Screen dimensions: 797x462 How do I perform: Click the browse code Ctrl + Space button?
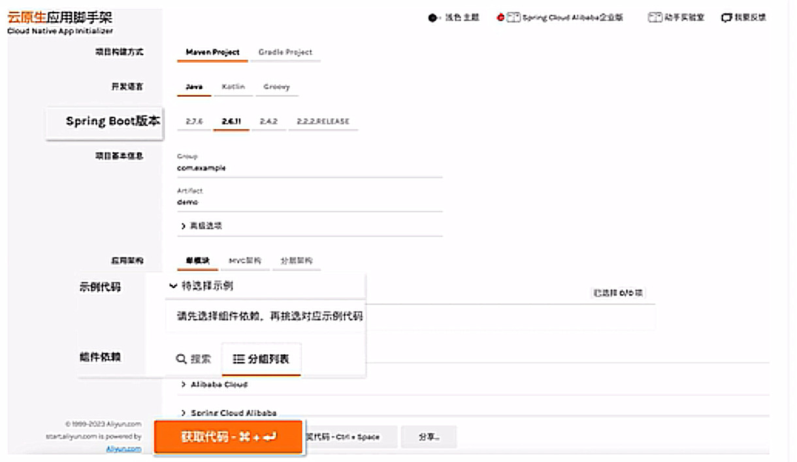(x=351, y=437)
